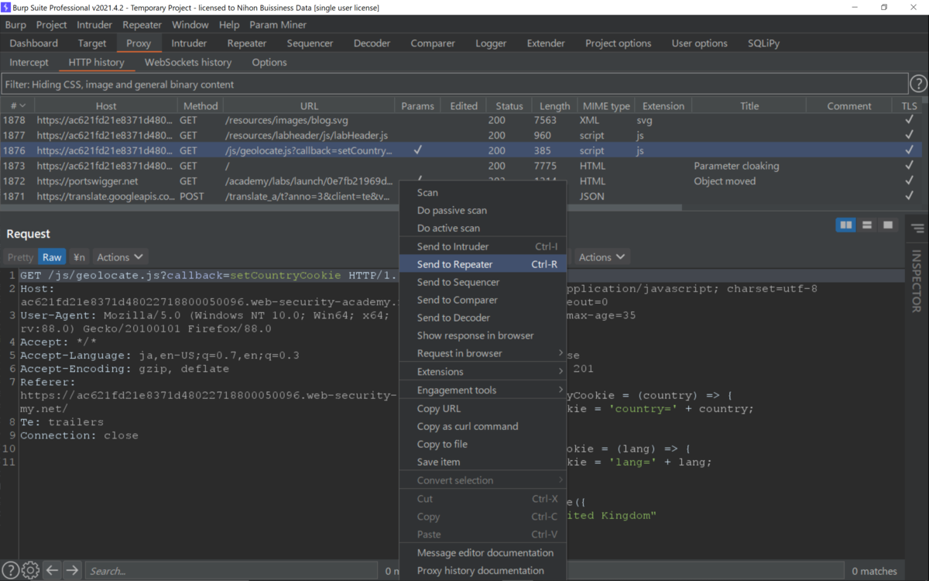Expand Request in browser submenu

coord(482,353)
